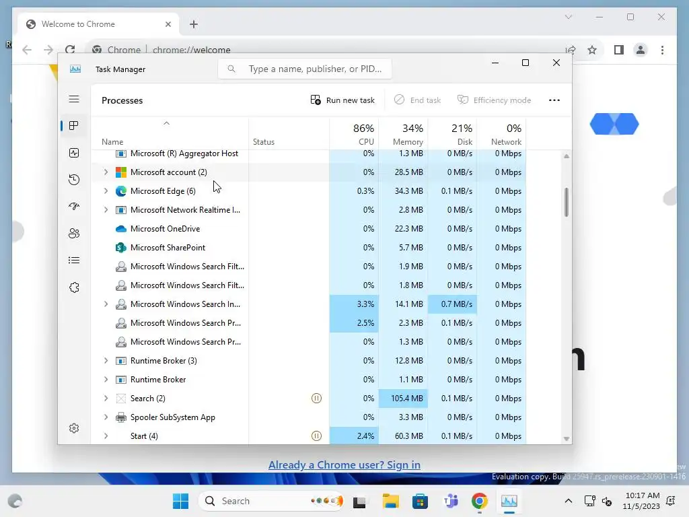The image size is (689, 517).
Task: Click the 3.3% CPU cell
Action: [x=354, y=304]
